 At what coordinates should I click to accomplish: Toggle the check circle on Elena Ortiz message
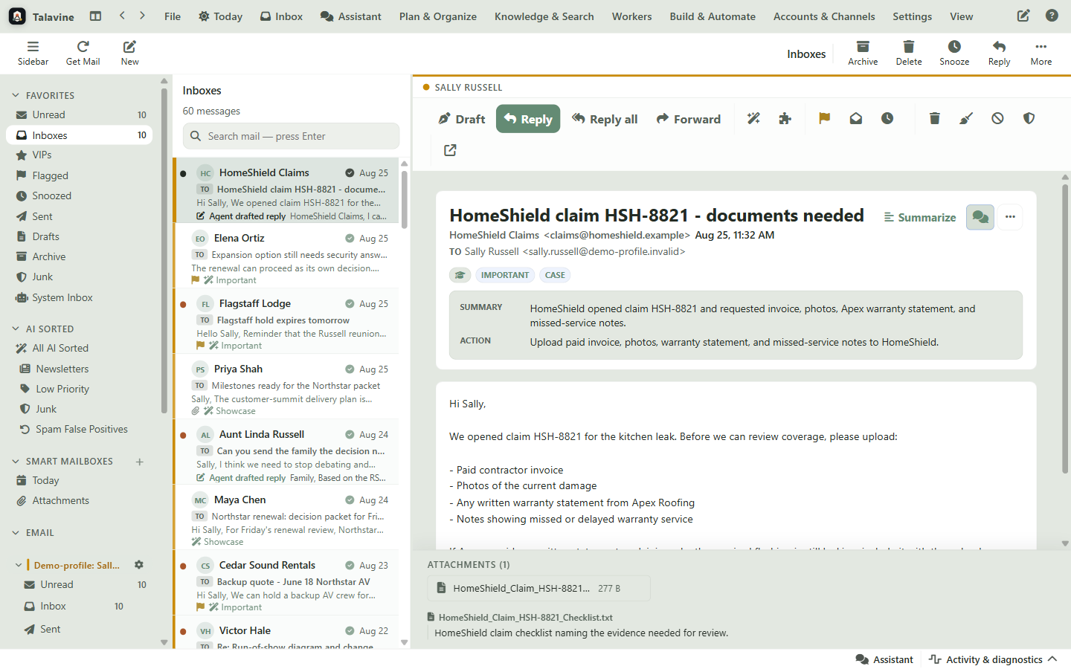[x=350, y=238]
